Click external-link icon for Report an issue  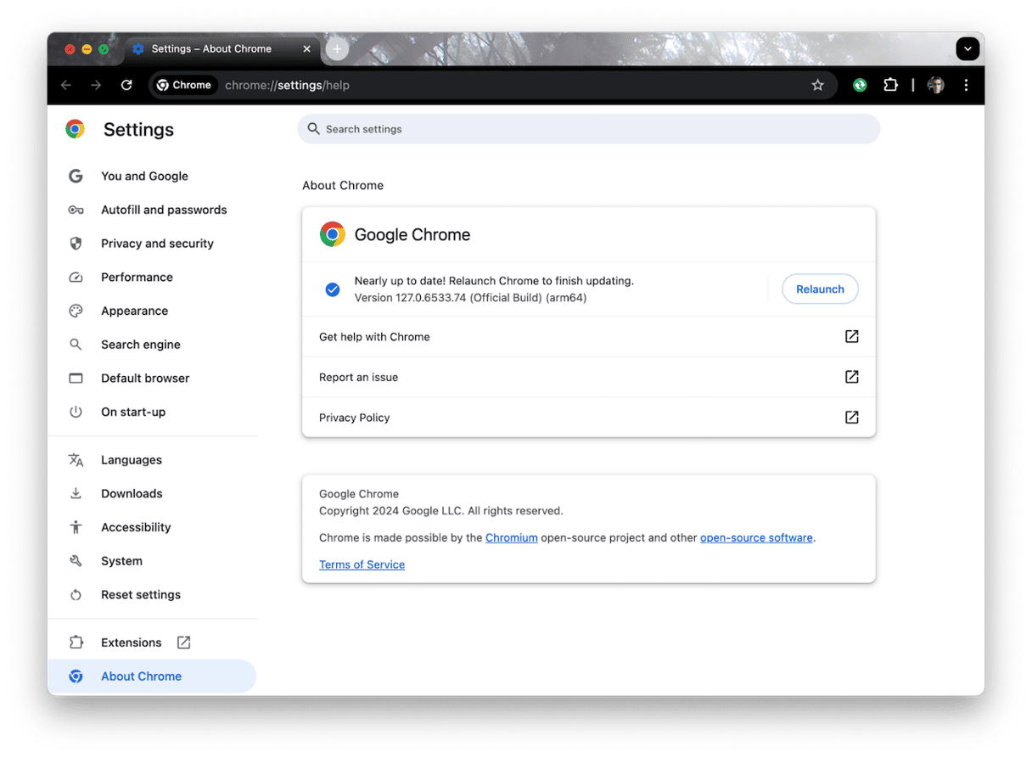(851, 377)
